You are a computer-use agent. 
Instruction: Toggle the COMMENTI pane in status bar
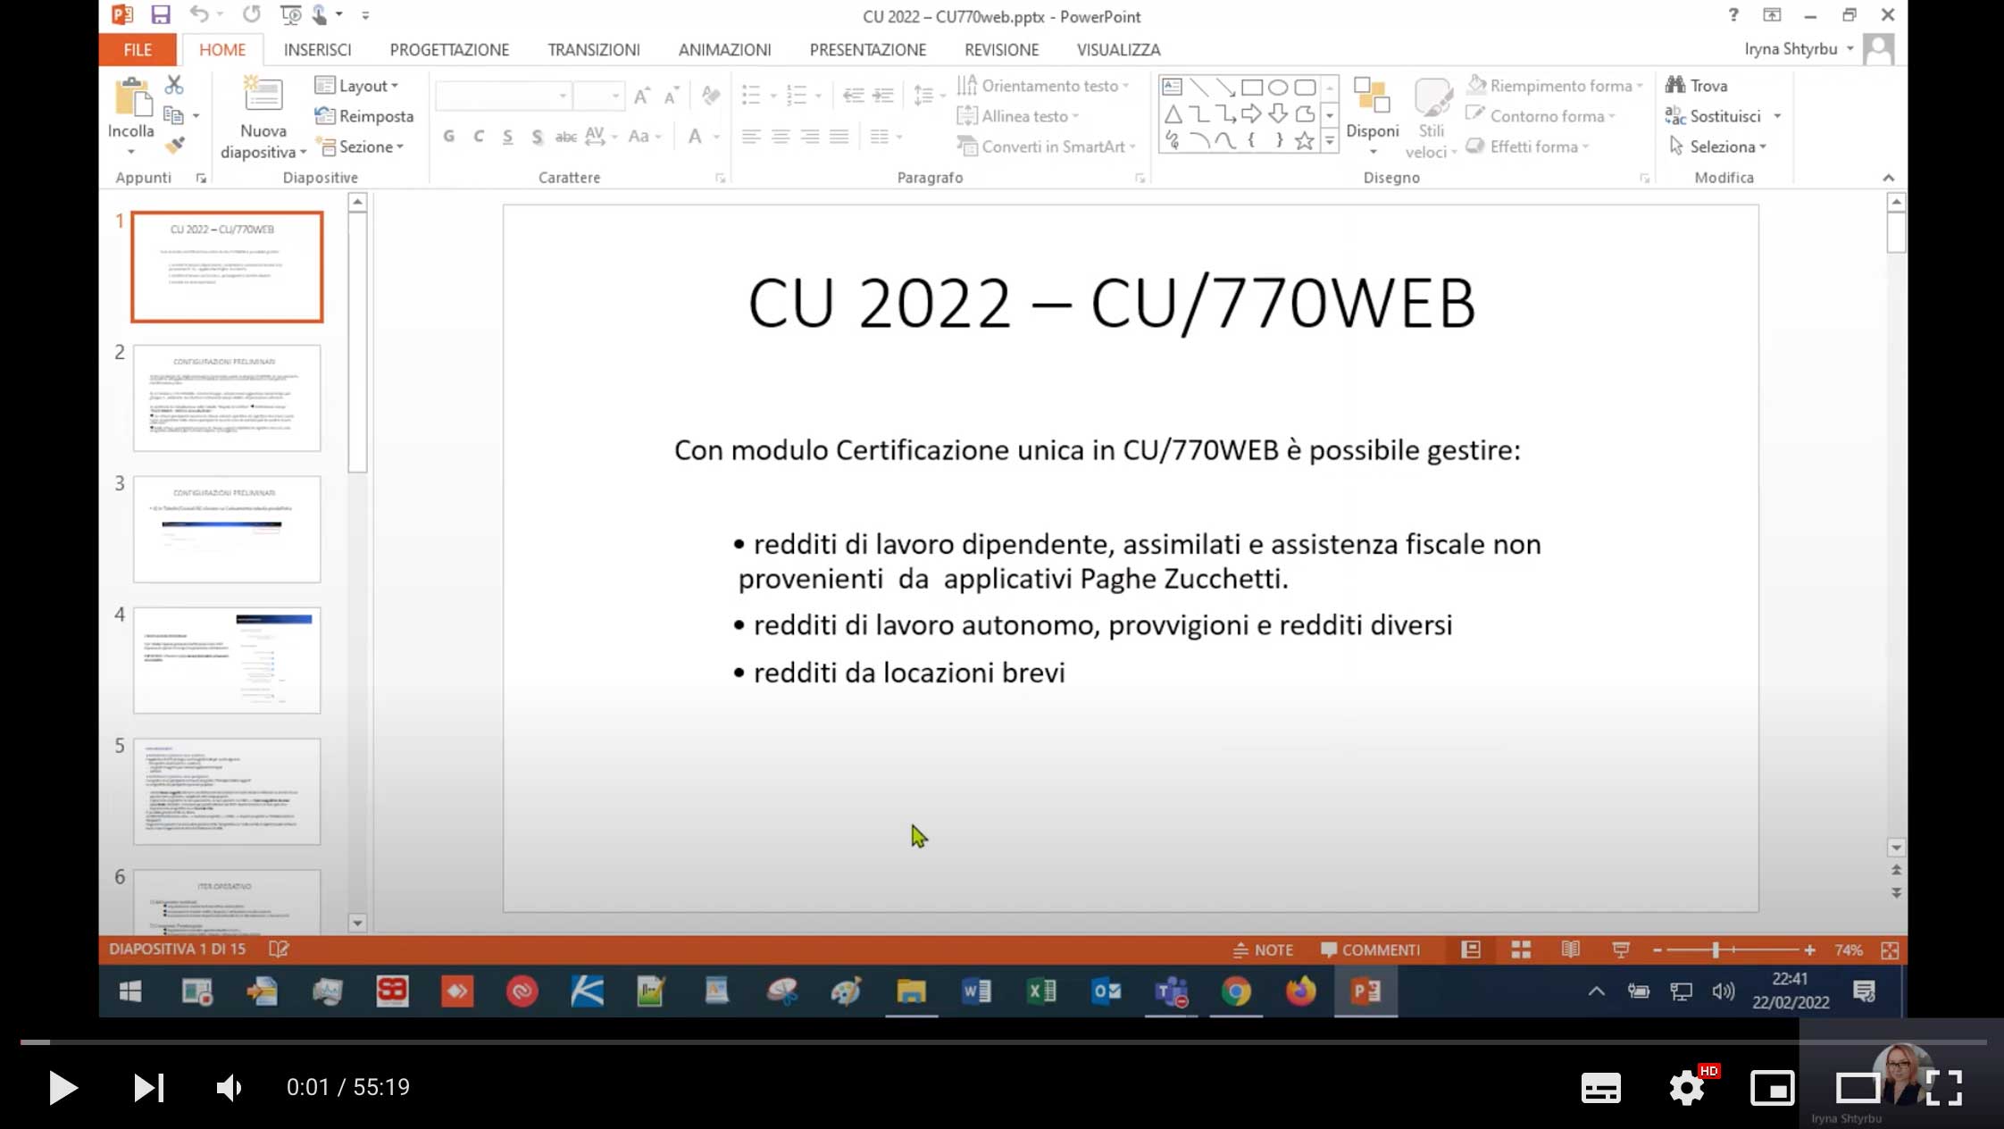(1370, 949)
